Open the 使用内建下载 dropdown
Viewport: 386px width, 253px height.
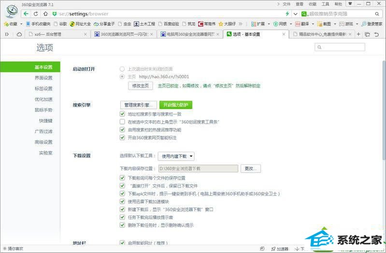176,156
